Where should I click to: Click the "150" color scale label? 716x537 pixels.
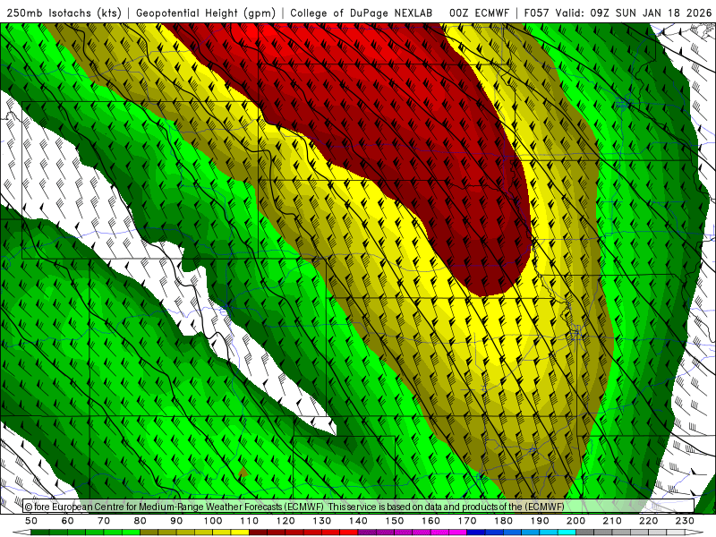394,521
